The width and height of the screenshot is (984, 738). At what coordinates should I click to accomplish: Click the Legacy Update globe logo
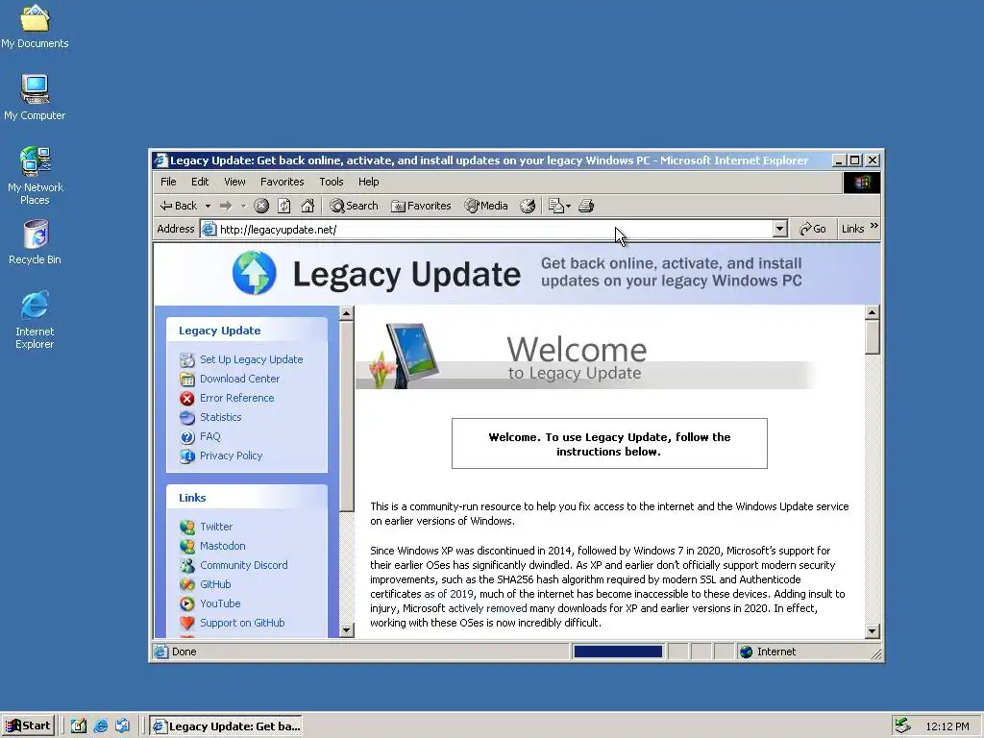tap(254, 273)
